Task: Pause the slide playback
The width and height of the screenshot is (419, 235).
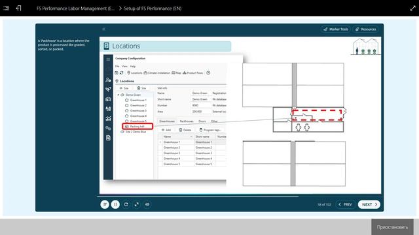Action: [x=115, y=204]
